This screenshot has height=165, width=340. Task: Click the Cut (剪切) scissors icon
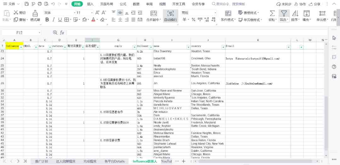tap(16, 13)
